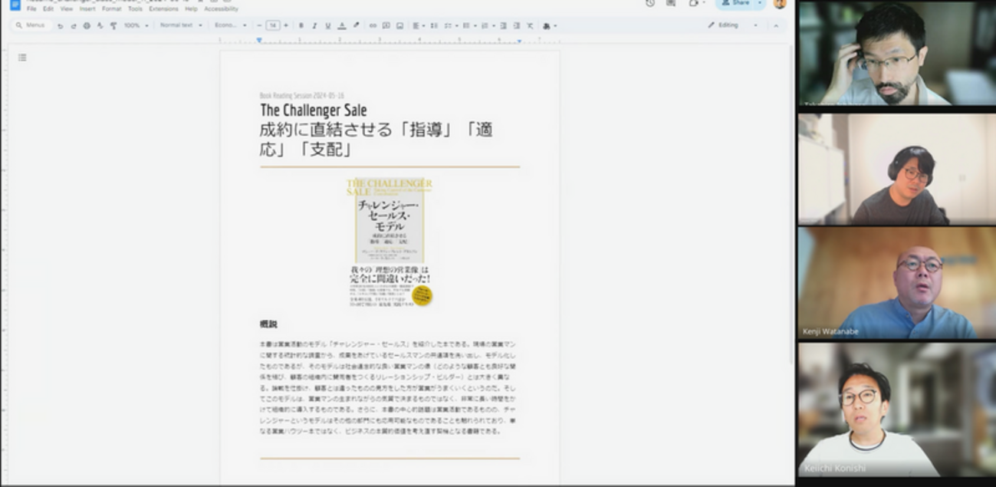Increase the paragraph indent
Viewport: 996px width, 487px height.
click(x=517, y=25)
